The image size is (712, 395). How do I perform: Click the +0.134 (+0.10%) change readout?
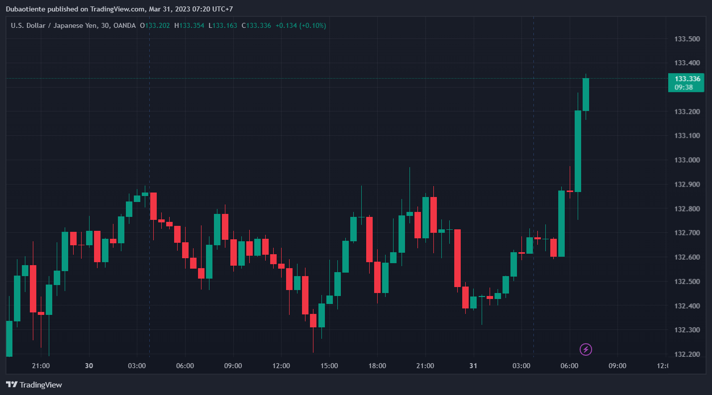point(301,25)
